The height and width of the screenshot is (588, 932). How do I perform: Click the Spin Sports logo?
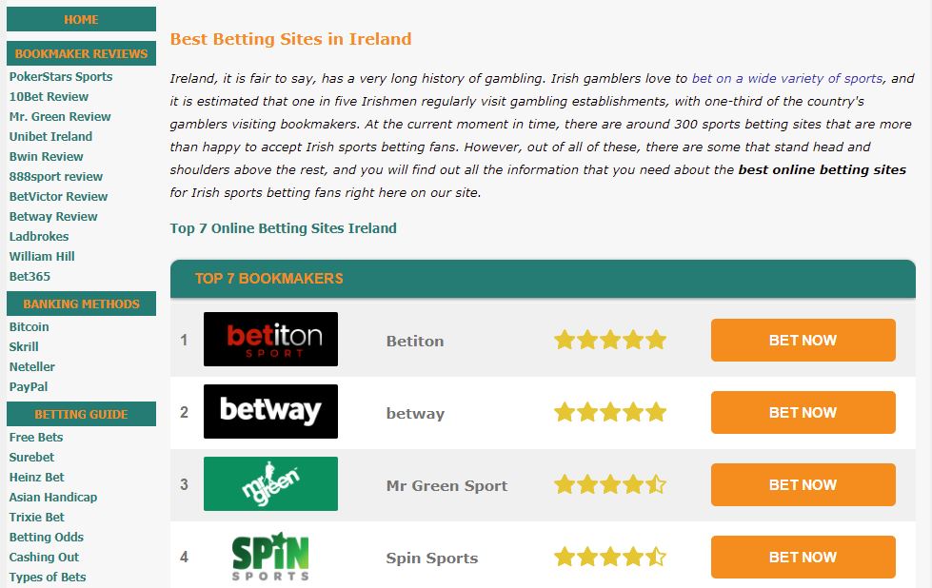click(x=270, y=557)
